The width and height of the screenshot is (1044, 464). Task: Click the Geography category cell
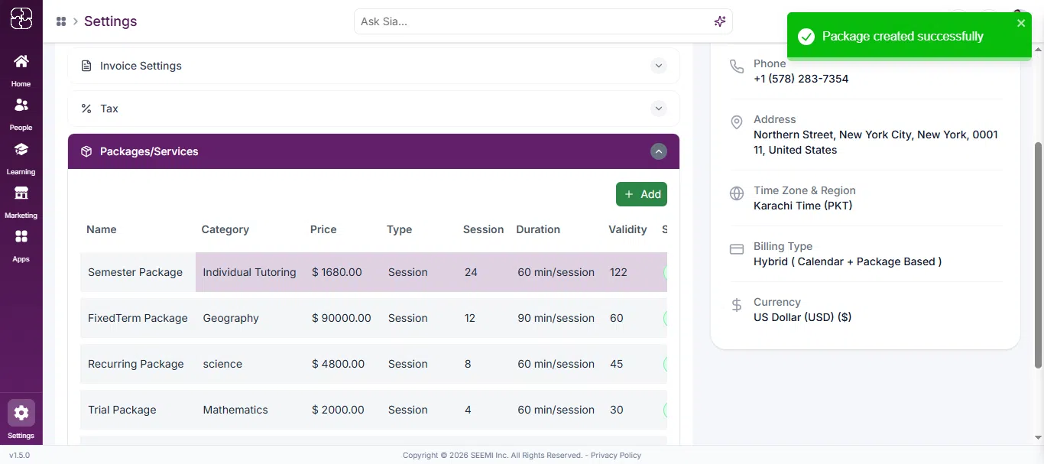[x=231, y=318]
